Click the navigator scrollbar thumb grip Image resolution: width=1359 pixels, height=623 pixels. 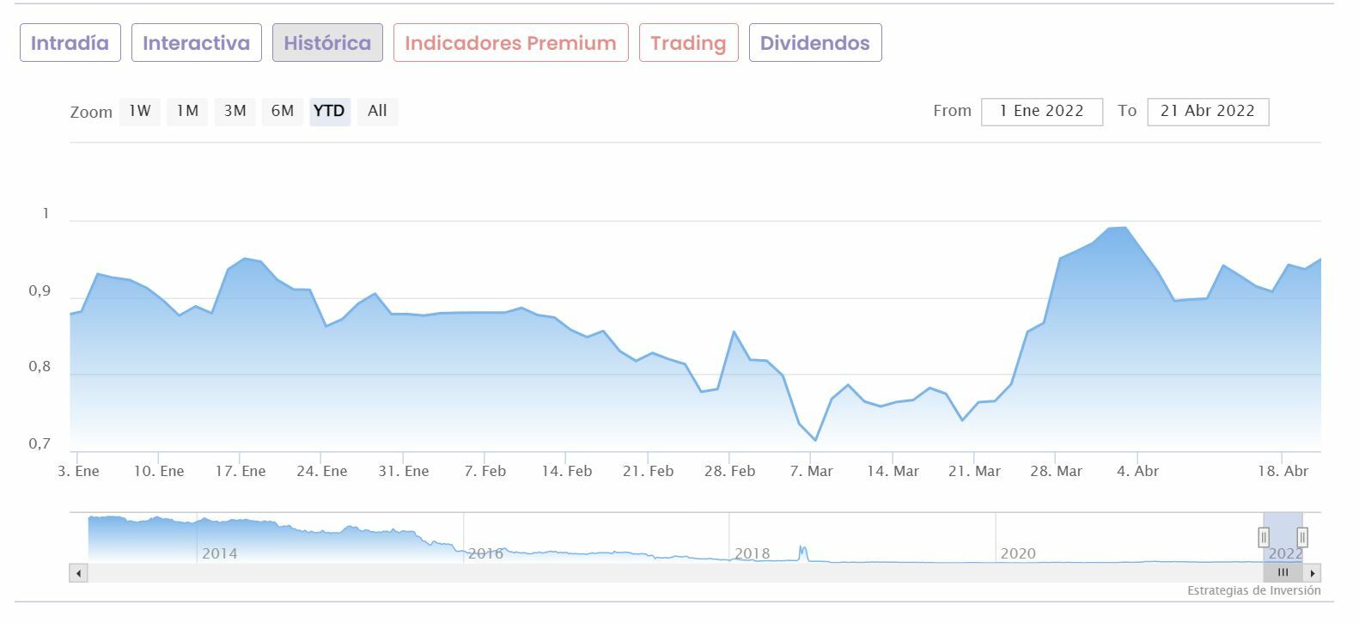pos(1283,573)
